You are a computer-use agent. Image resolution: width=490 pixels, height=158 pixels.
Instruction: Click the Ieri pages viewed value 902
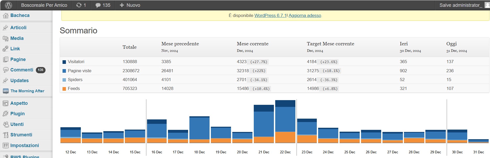403,71
